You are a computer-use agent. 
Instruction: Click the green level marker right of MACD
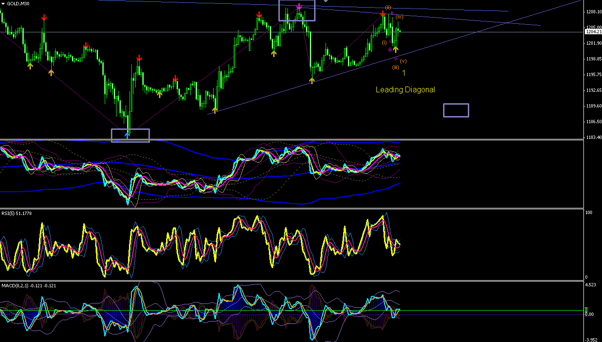click(x=587, y=310)
